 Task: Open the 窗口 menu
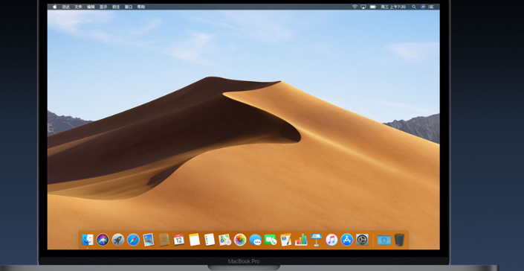coord(129,7)
